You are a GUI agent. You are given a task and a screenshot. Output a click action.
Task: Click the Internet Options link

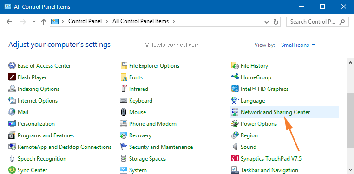click(38, 101)
